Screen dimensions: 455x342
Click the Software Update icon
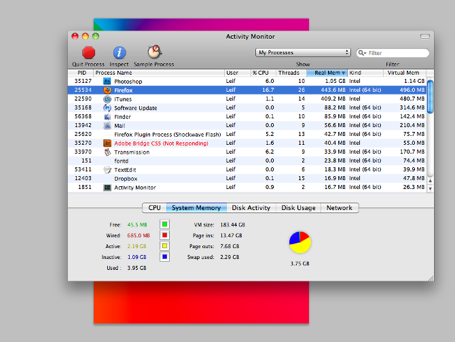[x=107, y=108]
